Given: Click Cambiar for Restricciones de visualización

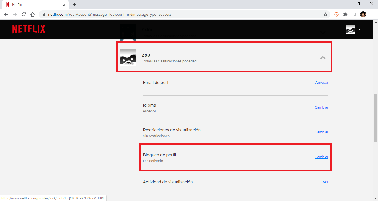Looking at the screenshot, I should point(322,132).
